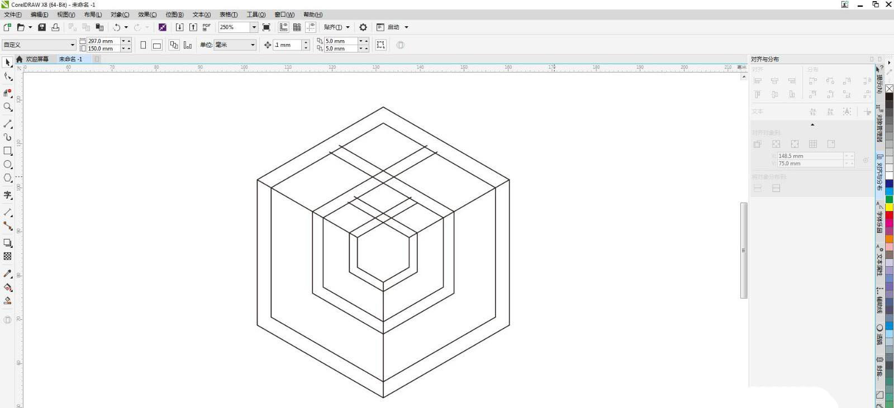Click the Save disk icon
This screenshot has width=894, height=408.
point(42,27)
